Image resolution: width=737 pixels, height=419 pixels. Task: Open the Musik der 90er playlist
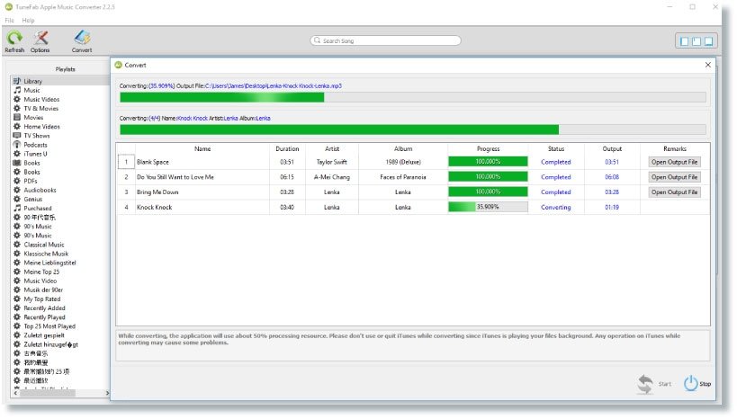click(43, 290)
